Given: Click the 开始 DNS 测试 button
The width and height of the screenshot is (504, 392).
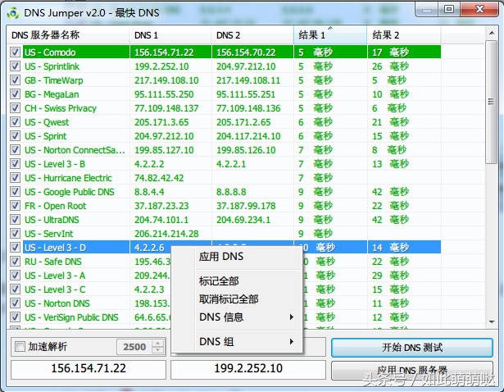Looking at the screenshot, I should coord(412,347).
